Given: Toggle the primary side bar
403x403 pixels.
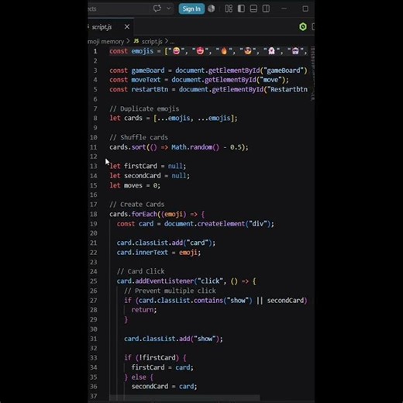Looking at the screenshot, I should (x=241, y=9).
